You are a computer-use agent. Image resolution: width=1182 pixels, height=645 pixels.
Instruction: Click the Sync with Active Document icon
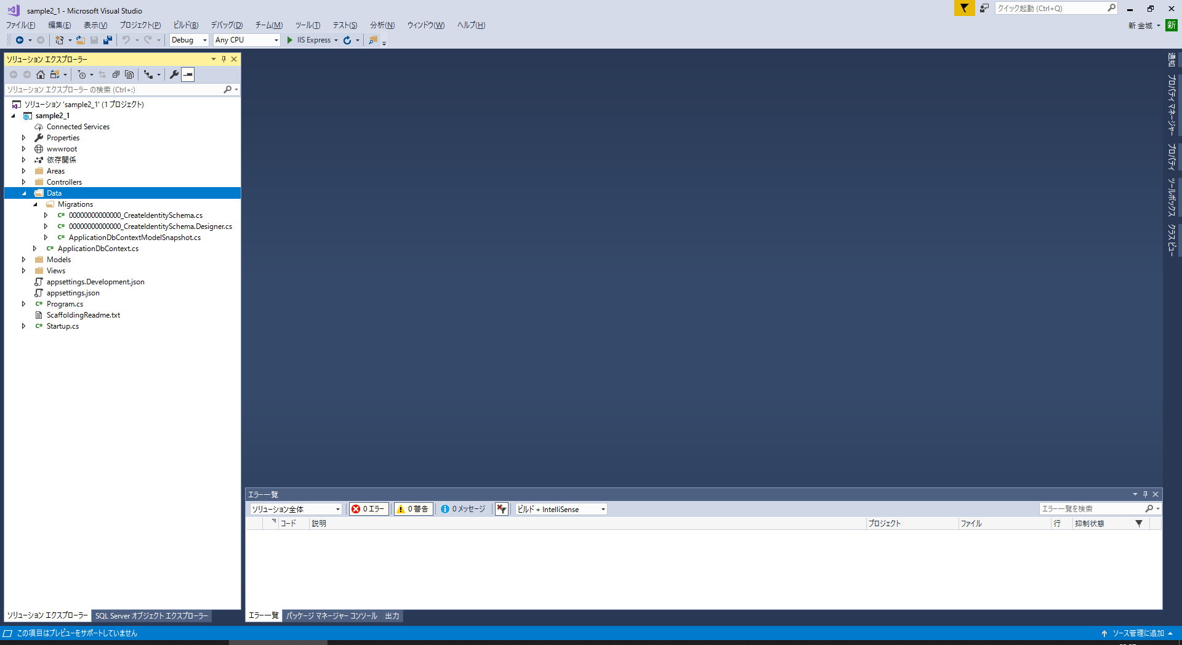(x=102, y=74)
